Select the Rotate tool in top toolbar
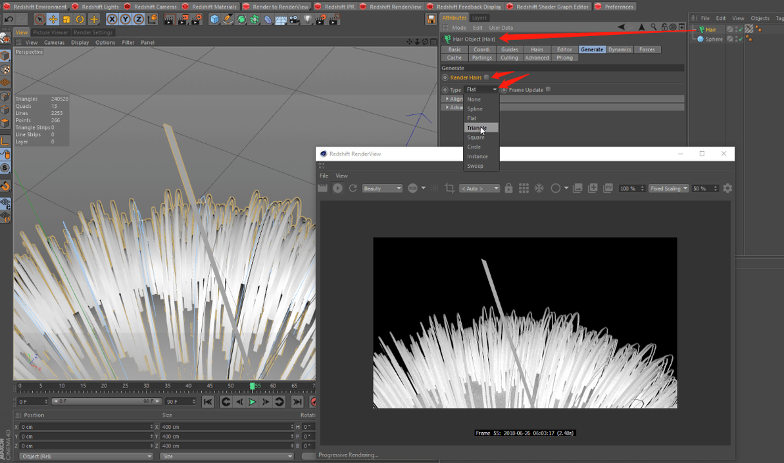 click(80, 19)
